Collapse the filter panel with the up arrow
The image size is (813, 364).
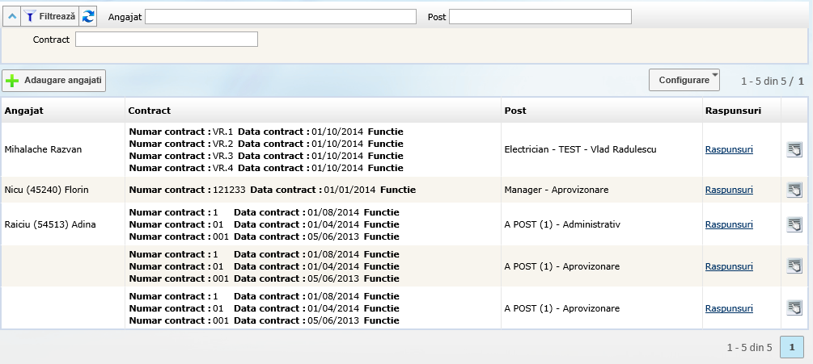tap(11, 16)
